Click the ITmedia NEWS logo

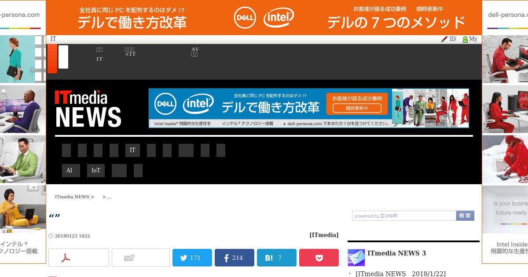point(88,109)
